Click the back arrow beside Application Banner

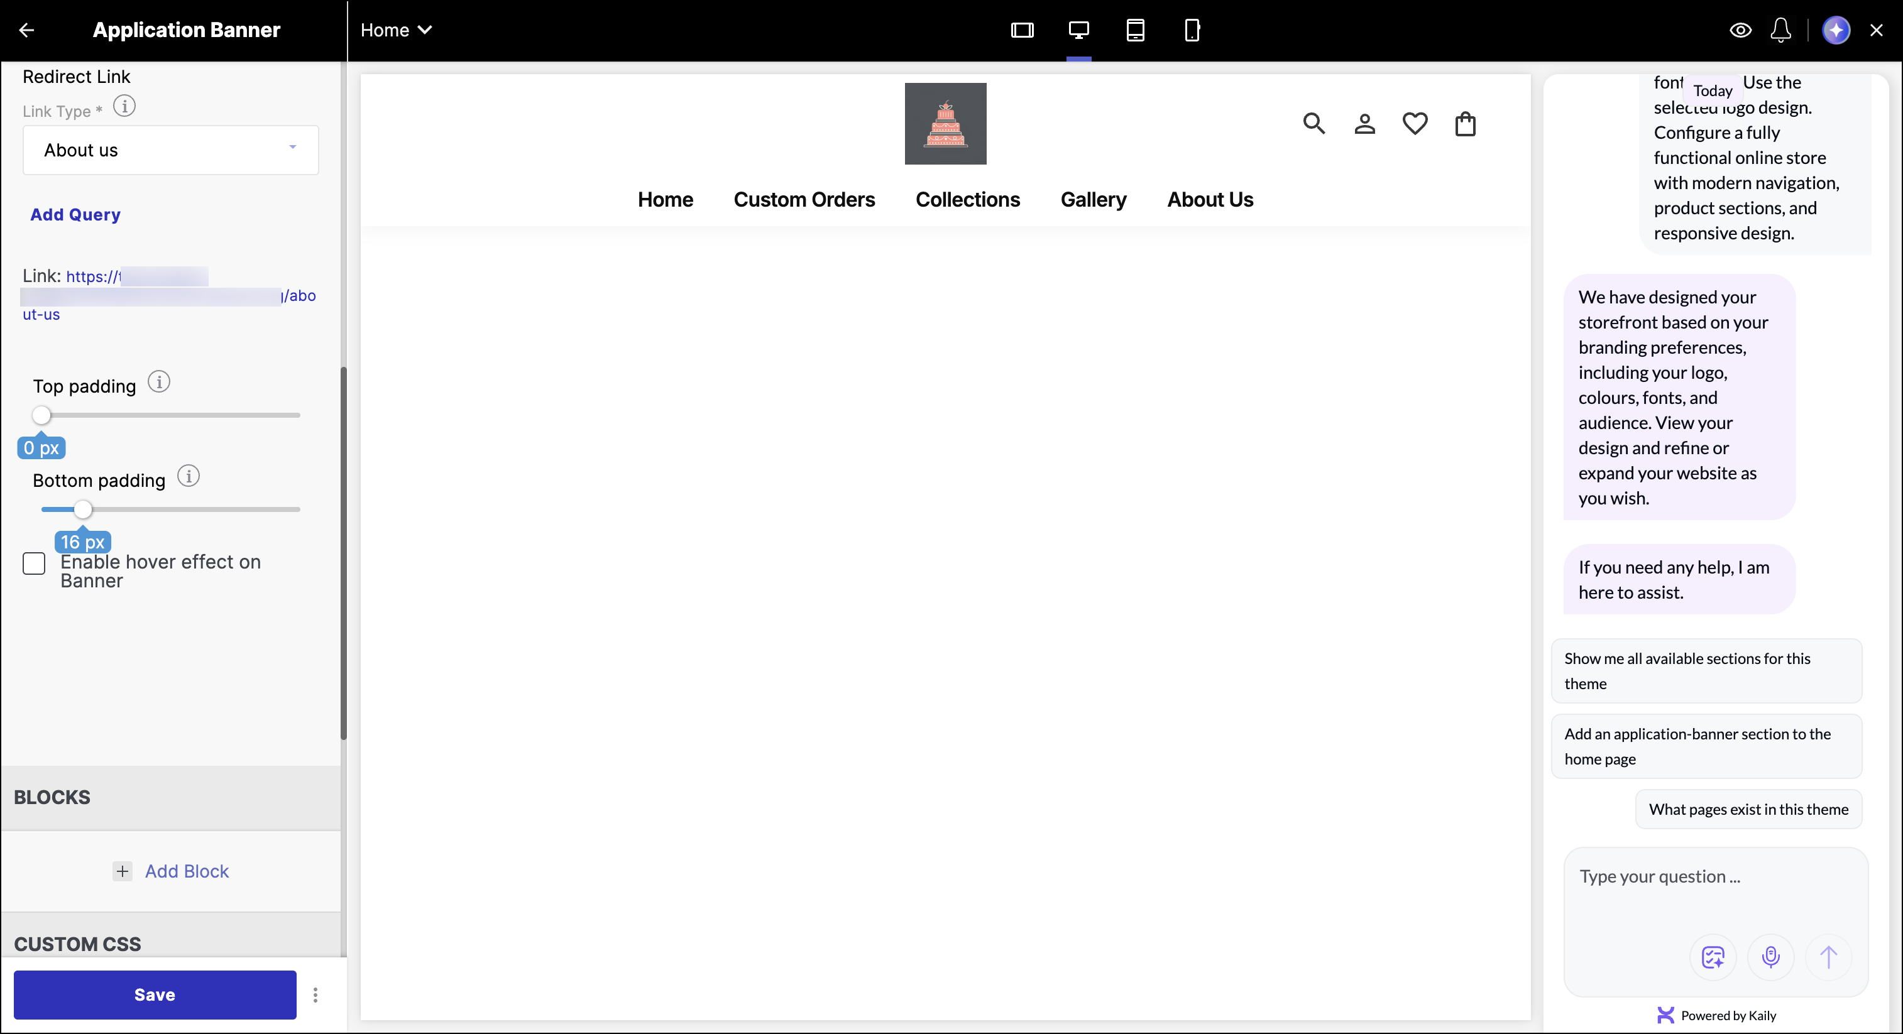tap(26, 30)
